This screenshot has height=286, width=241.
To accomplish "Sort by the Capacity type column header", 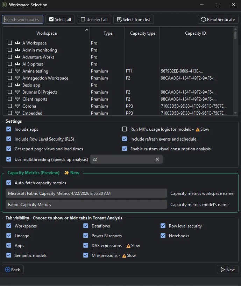I will (143, 33).
